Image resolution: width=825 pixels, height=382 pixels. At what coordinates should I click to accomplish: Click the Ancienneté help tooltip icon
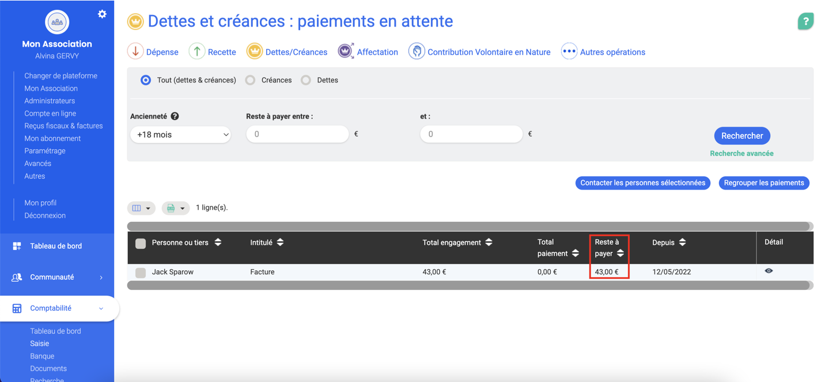tap(175, 116)
